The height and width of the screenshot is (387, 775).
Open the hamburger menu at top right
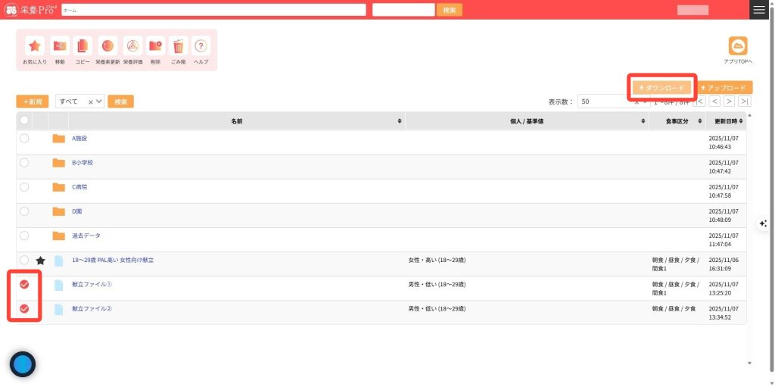[x=759, y=10]
